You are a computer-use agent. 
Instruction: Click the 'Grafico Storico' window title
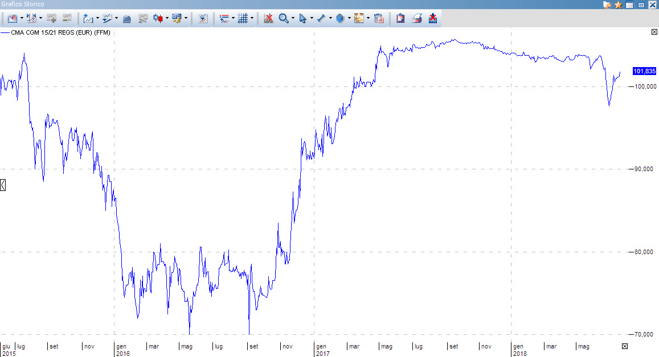[23, 4]
